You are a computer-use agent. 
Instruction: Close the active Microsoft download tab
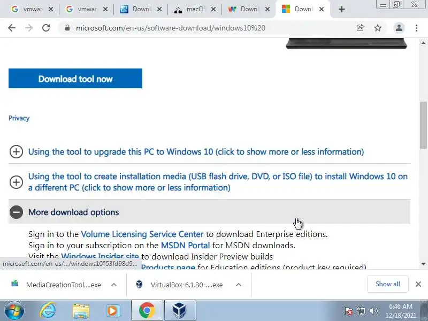[x=322, y=9]
